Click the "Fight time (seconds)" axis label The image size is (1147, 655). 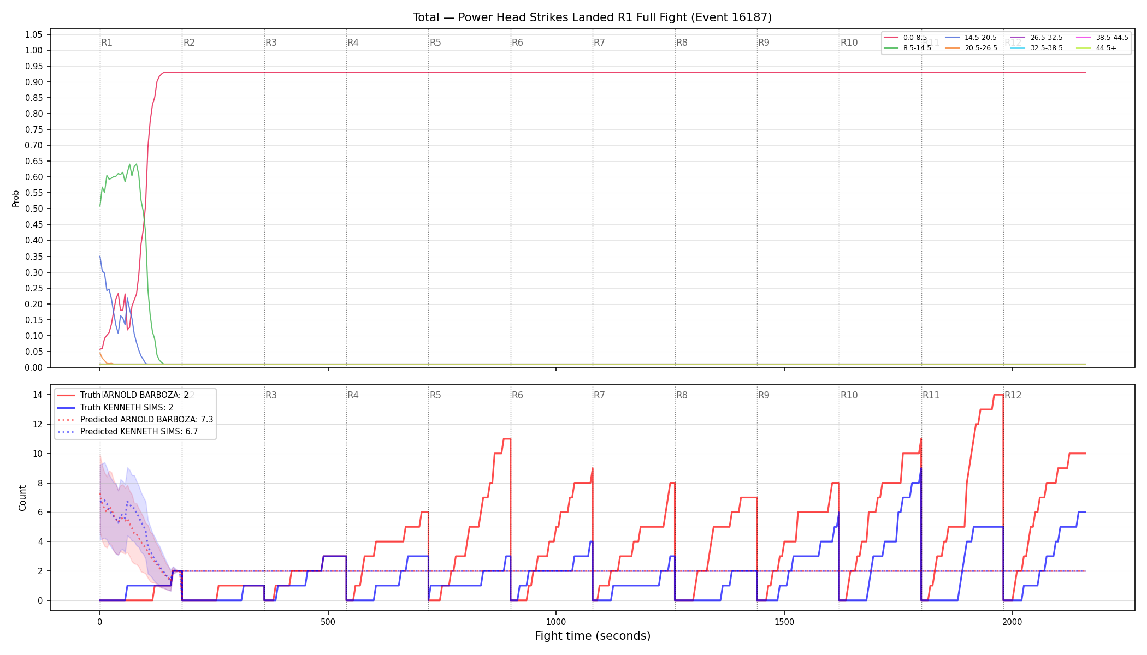593,636
